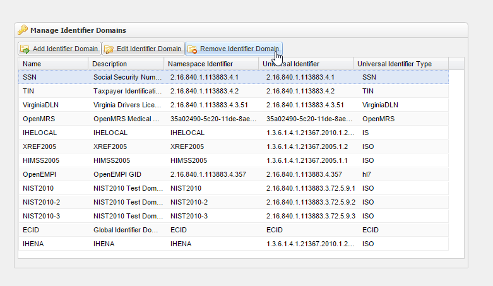Click universal identifier 2.16.840.1.113883.4.357
The height and width of the screenshot is (286, 493).
click(304, 174)
